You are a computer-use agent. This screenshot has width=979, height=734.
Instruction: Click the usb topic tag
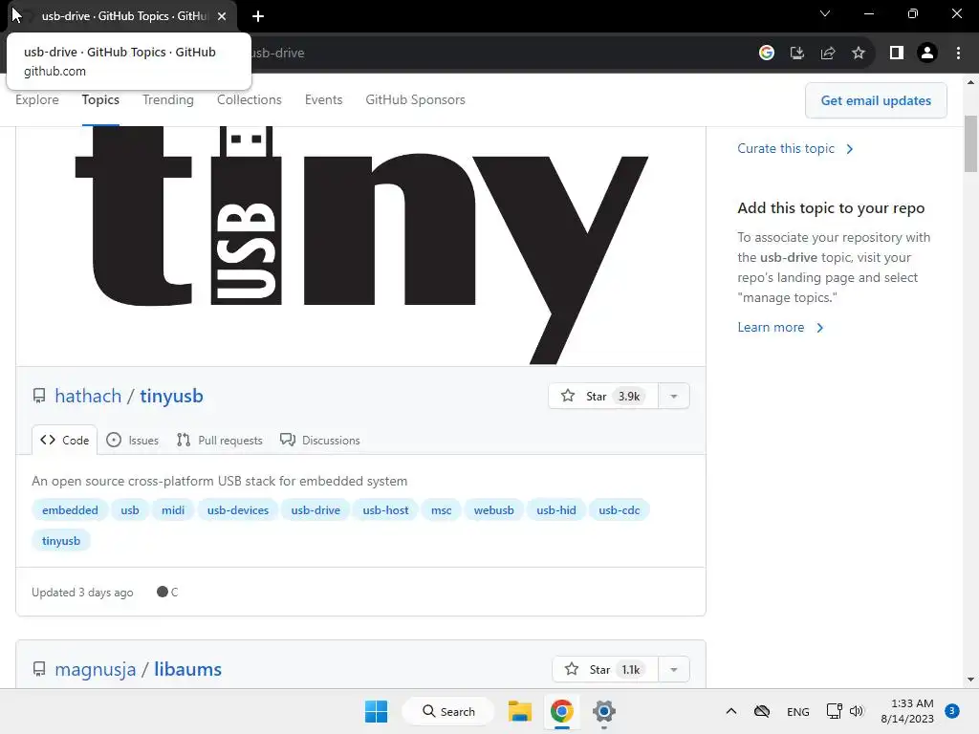coord(130,510)
